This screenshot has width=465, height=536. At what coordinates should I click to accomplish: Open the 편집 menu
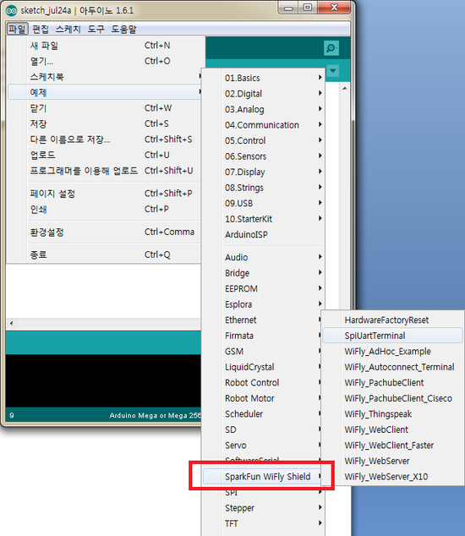click(x=41, y=29)
